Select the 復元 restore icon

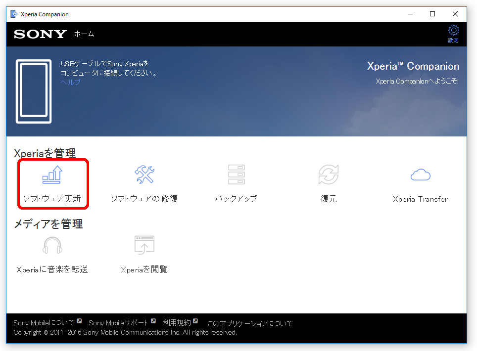pos(329,175)
